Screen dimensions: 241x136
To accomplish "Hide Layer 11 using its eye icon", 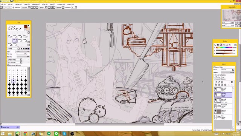I will coord(215,111).
